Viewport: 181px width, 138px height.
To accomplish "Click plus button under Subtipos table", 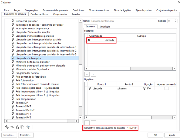I will click(87, 74).
